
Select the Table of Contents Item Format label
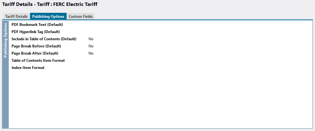[38, 61]
